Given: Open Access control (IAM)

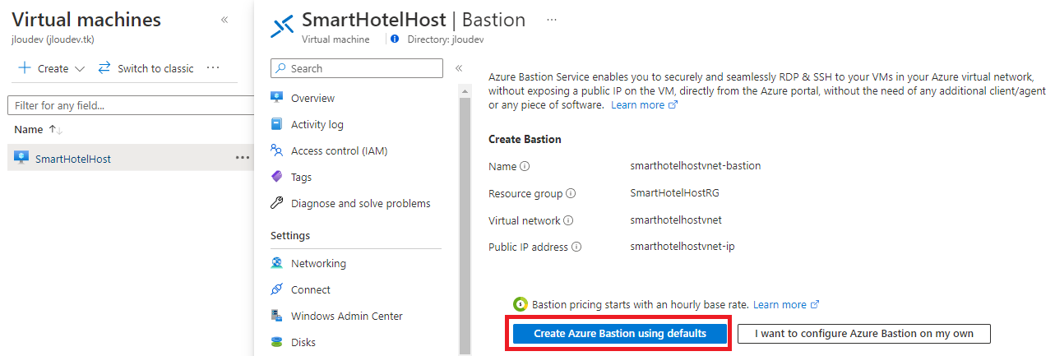Looking at the screenshot, I should click(x=339, y=150).
